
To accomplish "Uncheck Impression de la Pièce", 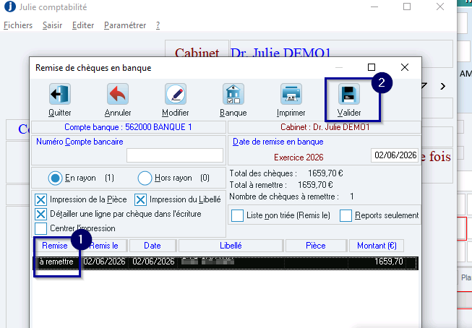I will click(x=40, y=199).
